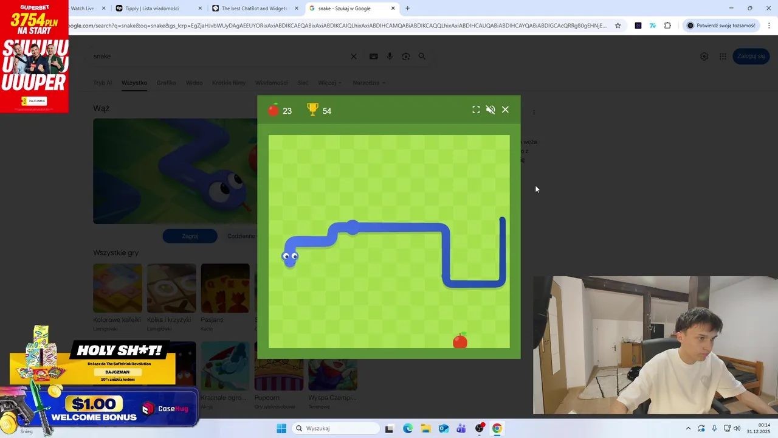Click the Superbet 3754 PLN ad banner
Screen dimensions: 778x438
click(x=34, y=57)
